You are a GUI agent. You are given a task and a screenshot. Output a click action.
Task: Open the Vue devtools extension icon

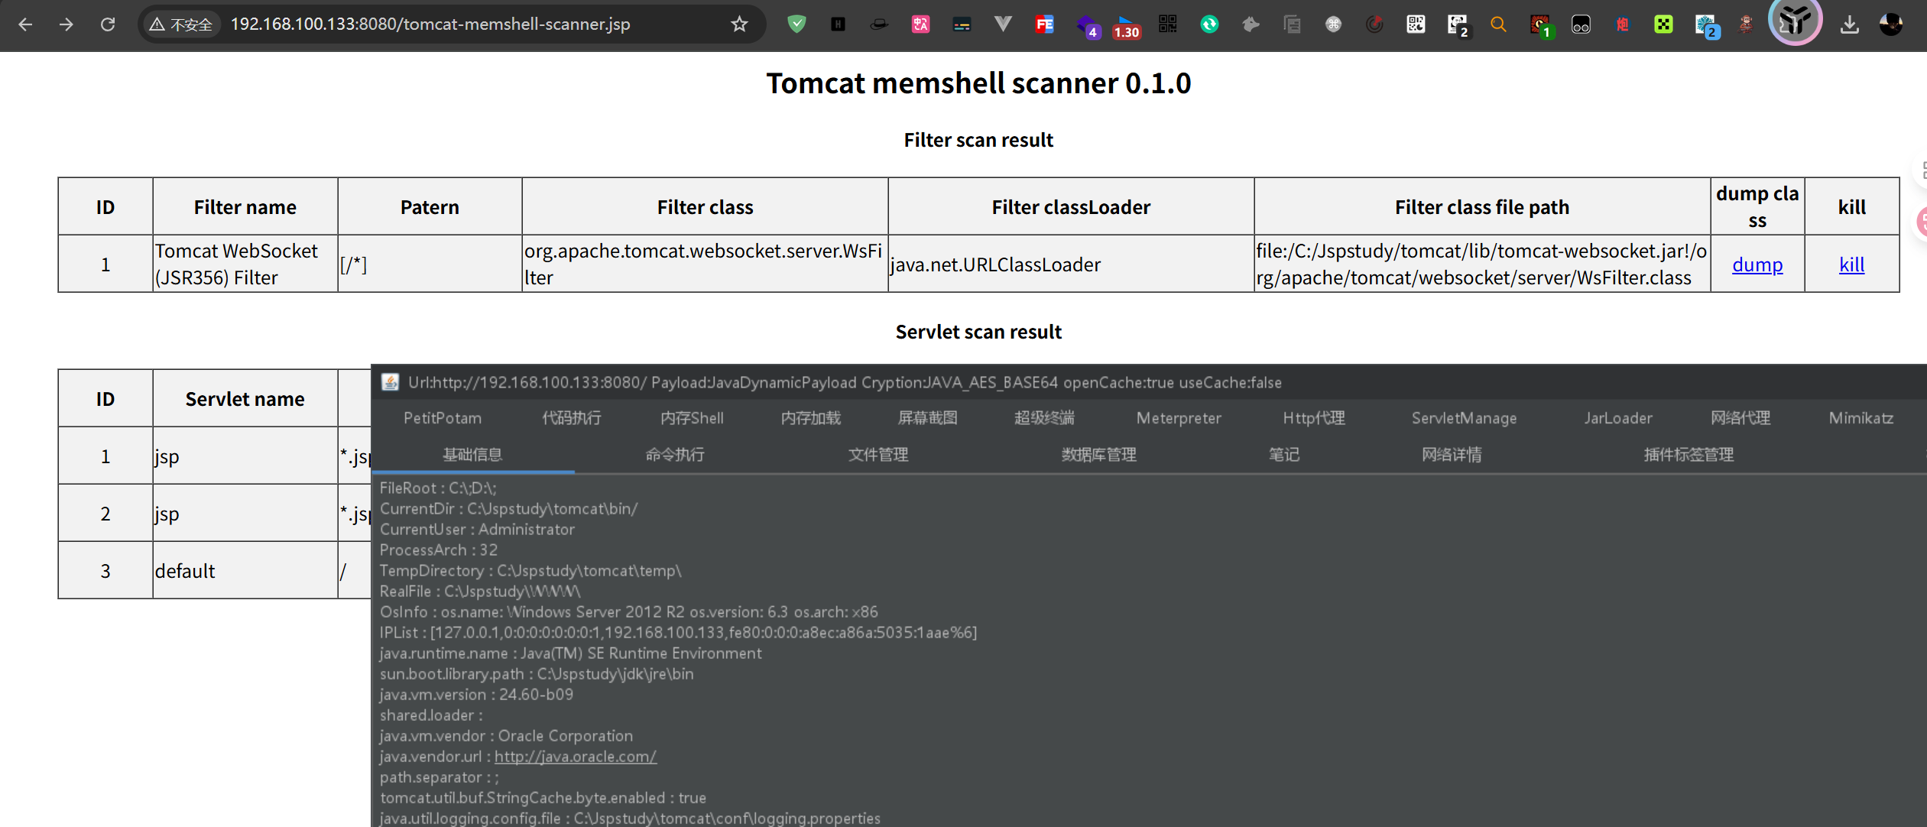pyautogui.click(x=1003, y=24)
